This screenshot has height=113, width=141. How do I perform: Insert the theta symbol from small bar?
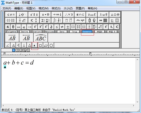pos(13,27)
